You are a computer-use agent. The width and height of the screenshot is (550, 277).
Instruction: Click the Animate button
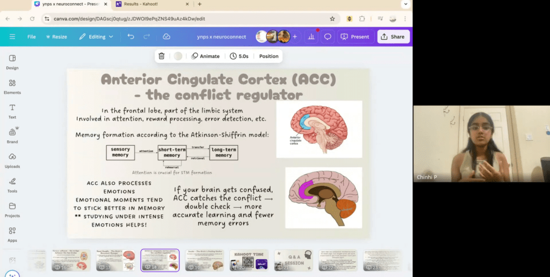[206, 56]
